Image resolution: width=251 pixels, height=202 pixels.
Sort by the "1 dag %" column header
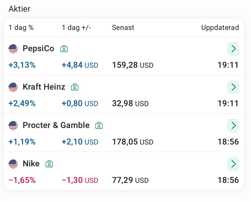[x=21, y=28]
